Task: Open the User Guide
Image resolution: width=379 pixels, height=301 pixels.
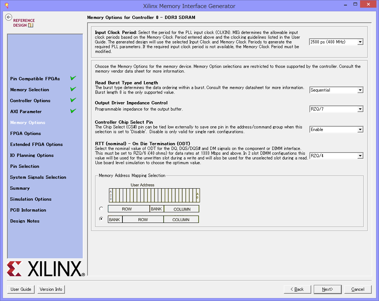Action: 21,289
